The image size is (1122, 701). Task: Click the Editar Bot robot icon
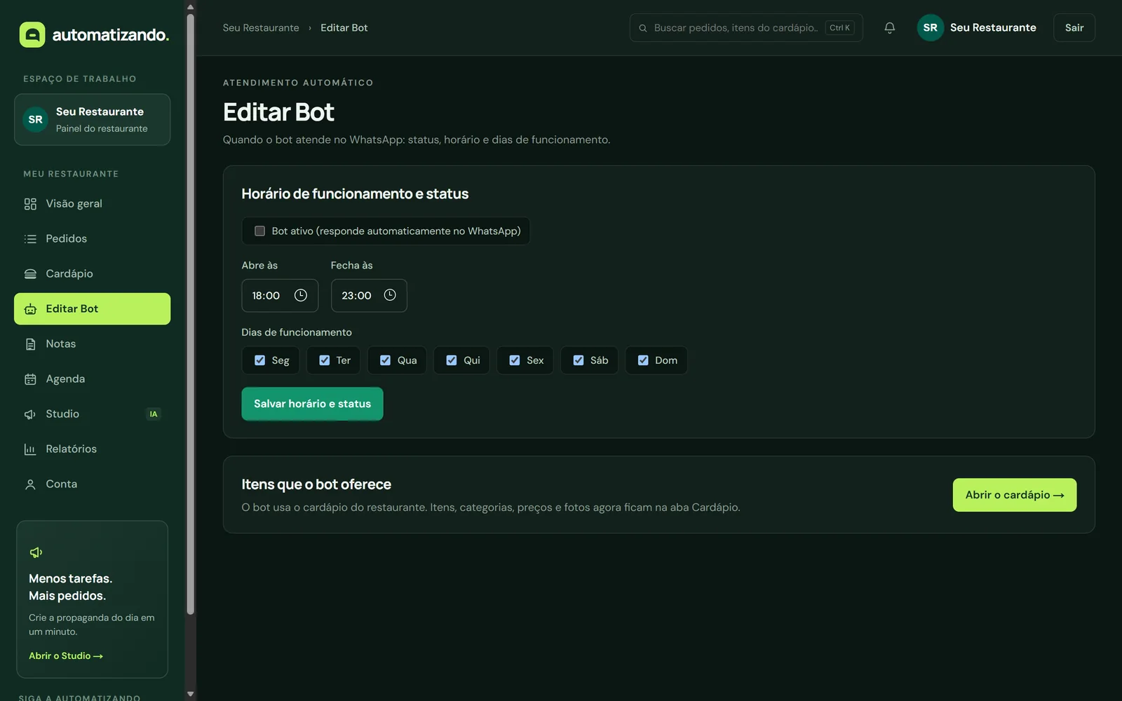coord(30,309)
